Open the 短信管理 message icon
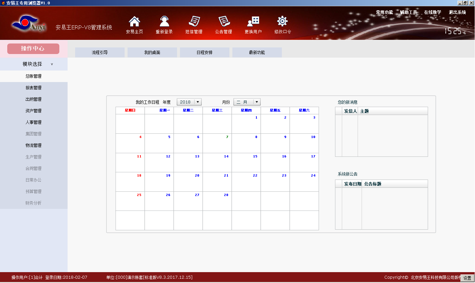Viewport: 475px width, 283px height. pos(194,22)
